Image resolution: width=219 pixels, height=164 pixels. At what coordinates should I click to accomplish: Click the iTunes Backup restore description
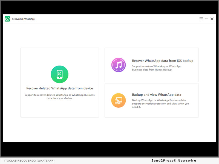point(156,68)
